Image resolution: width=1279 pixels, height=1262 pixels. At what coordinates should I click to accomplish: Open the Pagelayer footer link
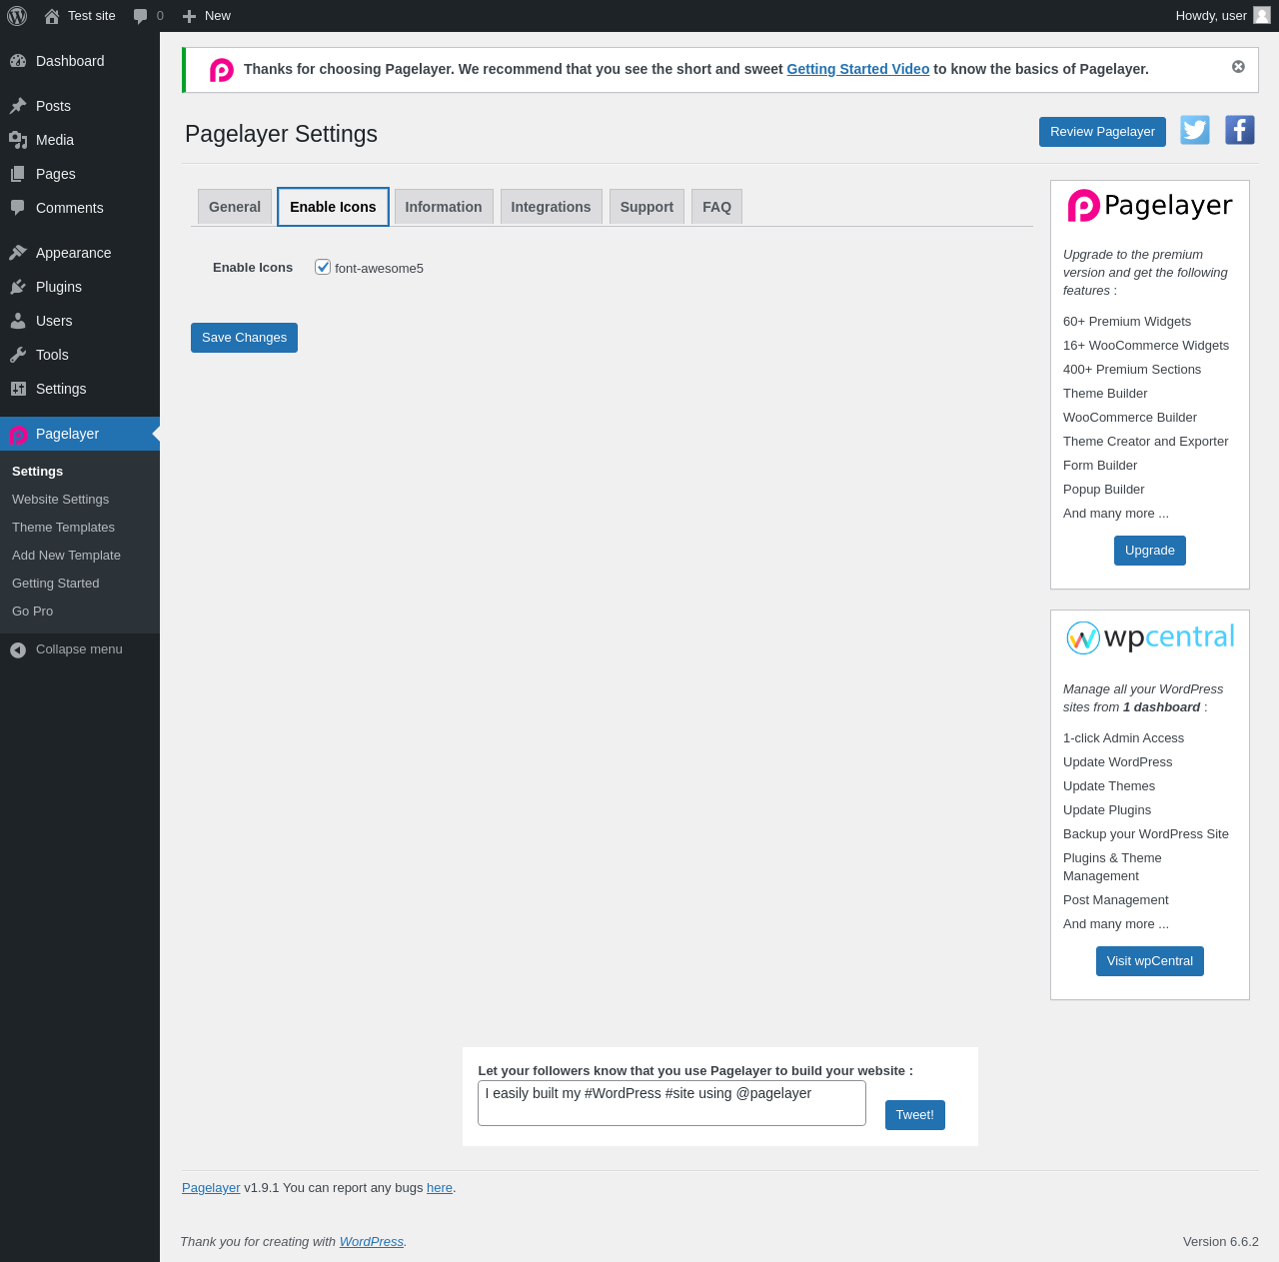(211, 1188)
